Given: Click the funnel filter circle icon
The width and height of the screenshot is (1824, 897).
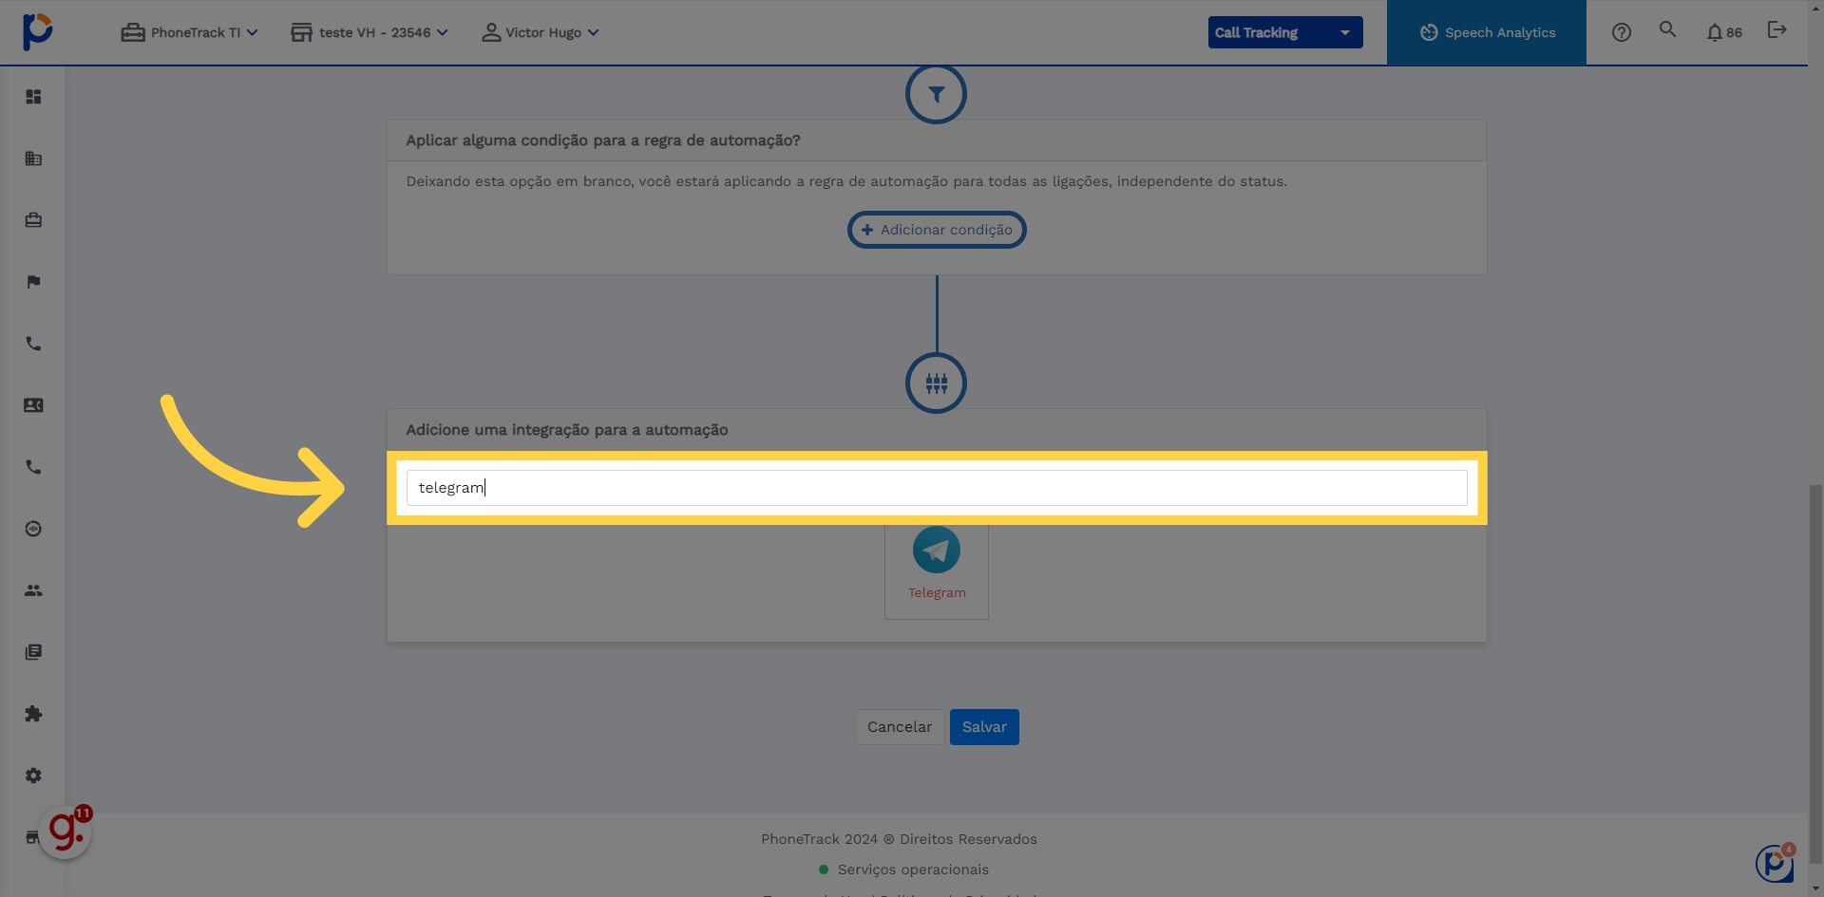Looking at the screenshot, I should (936, 94).
